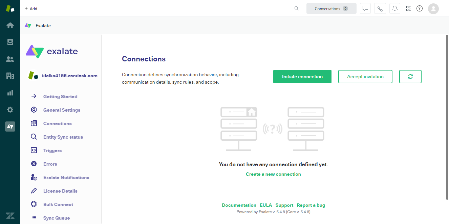Screen dimensions: 449x224
Task: Open Bulk Connect menu item
Action: tap(58, 204)
